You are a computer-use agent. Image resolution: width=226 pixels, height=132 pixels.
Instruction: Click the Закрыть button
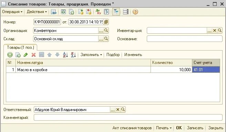[216, 128]
